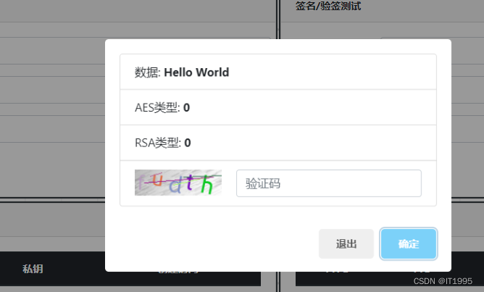The width and height of the screenshot is (484, 292).
Task: Refresh the captcha image
Action: tap(178, 183)
